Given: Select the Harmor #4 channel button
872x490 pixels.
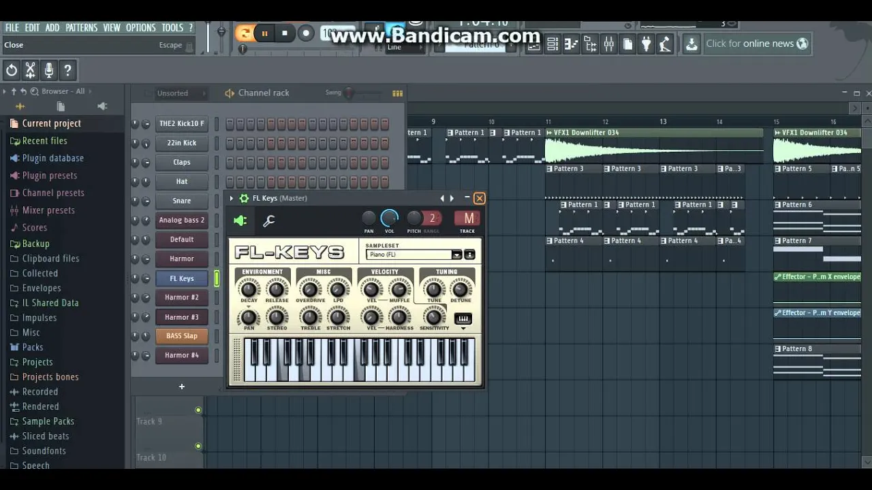Looking at the screenshot, I should tap(182, 355).
